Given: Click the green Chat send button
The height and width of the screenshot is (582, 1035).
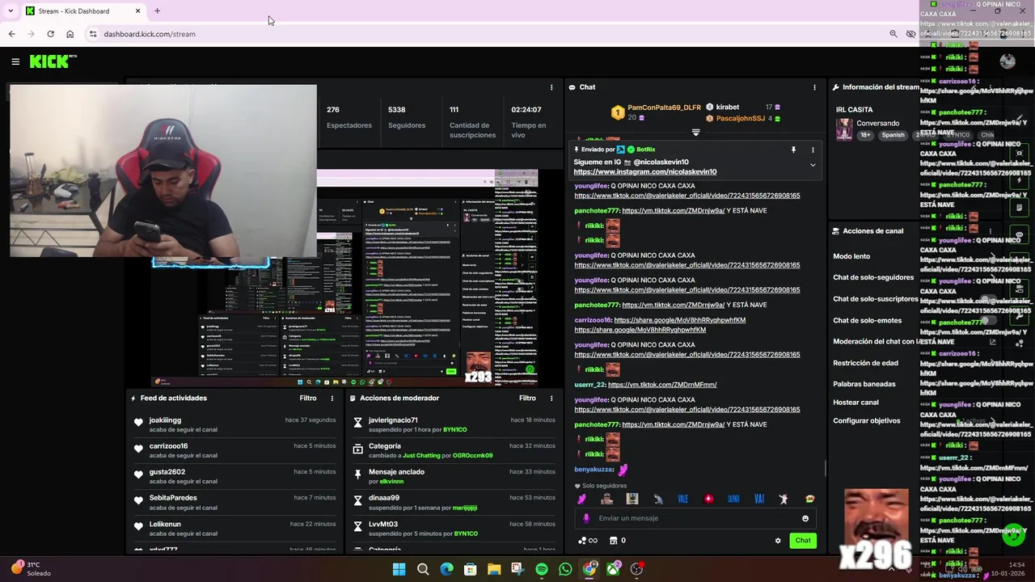Looking at the screenshot, I should [803, 541].
